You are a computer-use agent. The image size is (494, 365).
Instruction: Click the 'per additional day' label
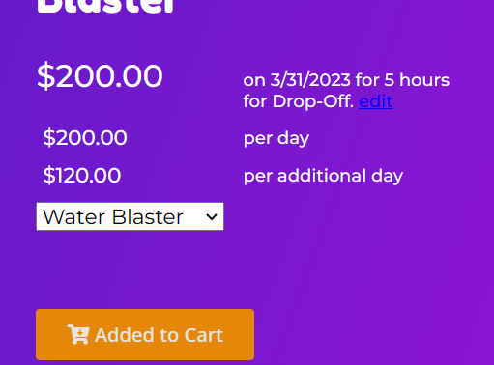323,176
